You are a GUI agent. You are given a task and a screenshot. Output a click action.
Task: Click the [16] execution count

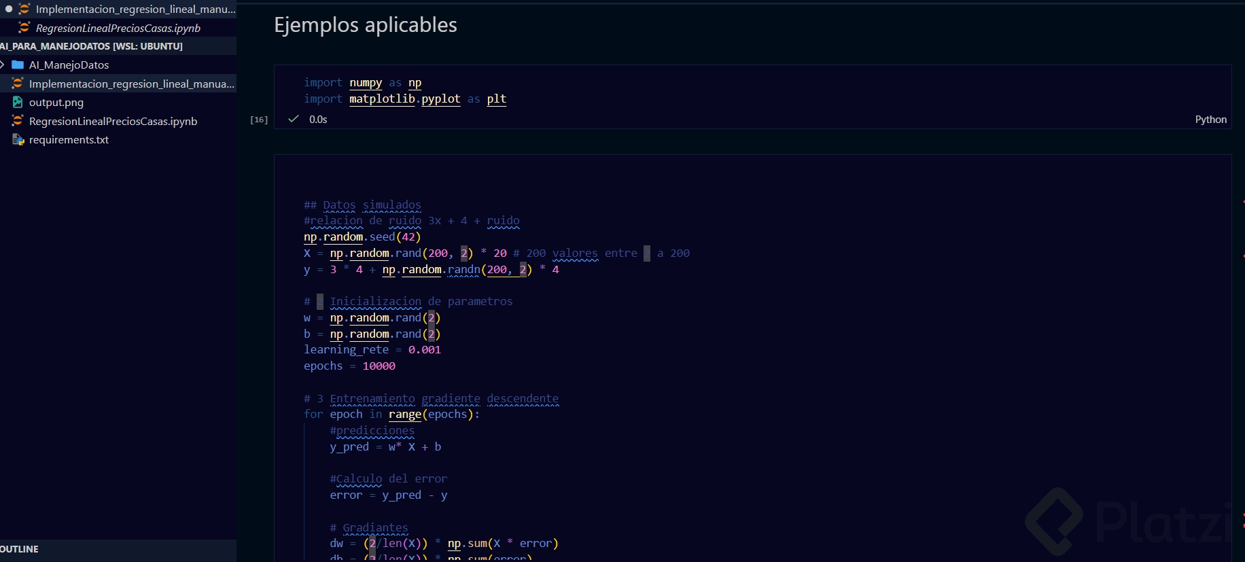(x=259, y=120)
